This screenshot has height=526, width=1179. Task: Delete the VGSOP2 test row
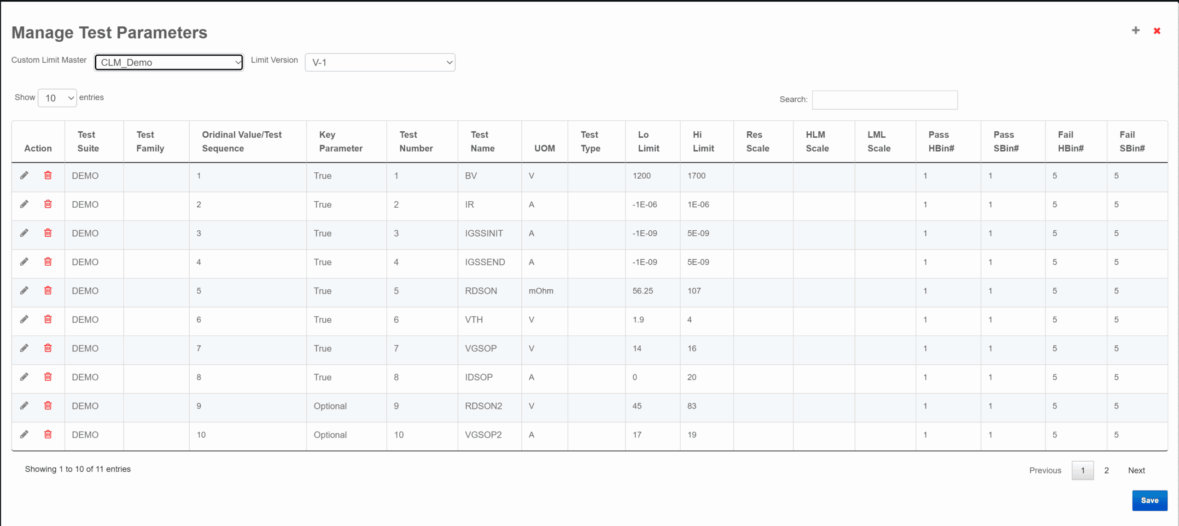pyautogui.click(x=48, y=434)
